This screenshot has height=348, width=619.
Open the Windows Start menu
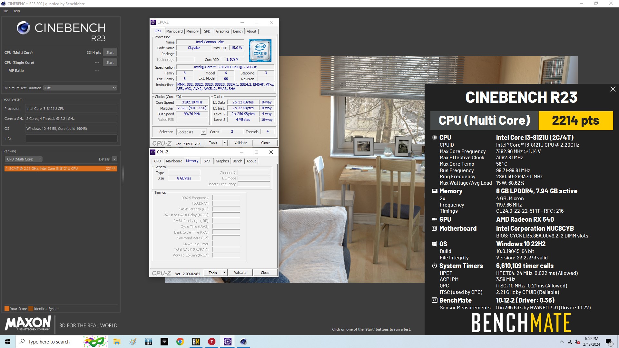click(x=8, y=342)
